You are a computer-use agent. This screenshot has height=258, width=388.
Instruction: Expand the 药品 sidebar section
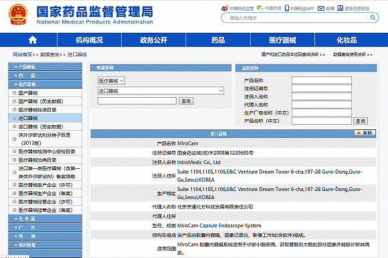pyautogui.click(x=45, y=75)
